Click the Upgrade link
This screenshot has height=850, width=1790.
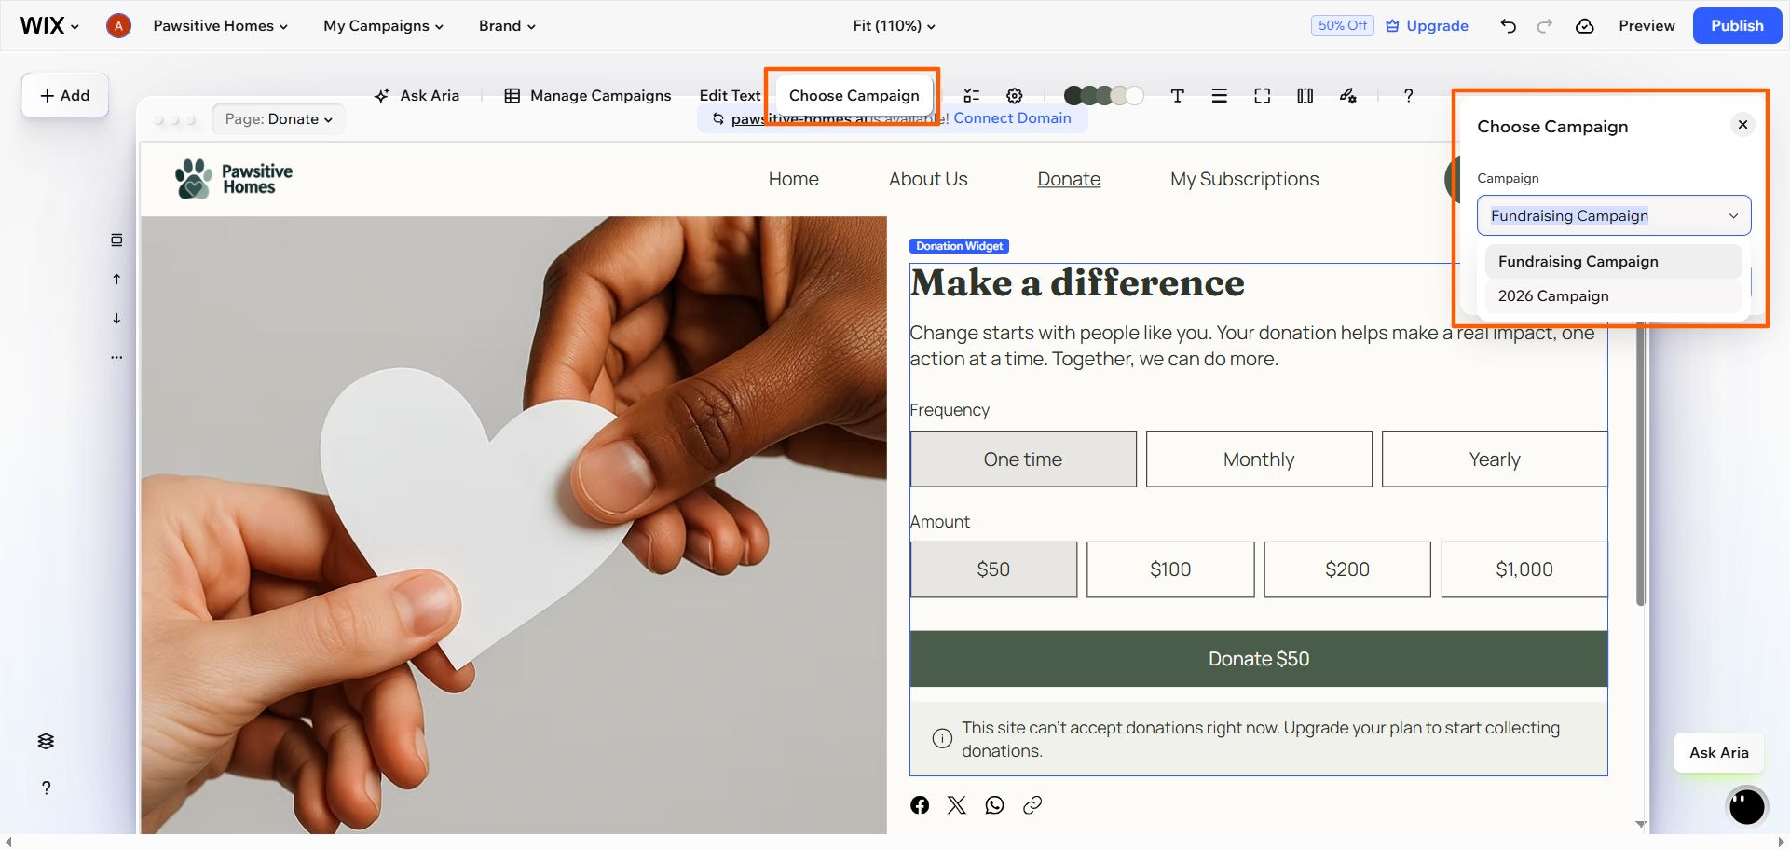coord(1427,25)
